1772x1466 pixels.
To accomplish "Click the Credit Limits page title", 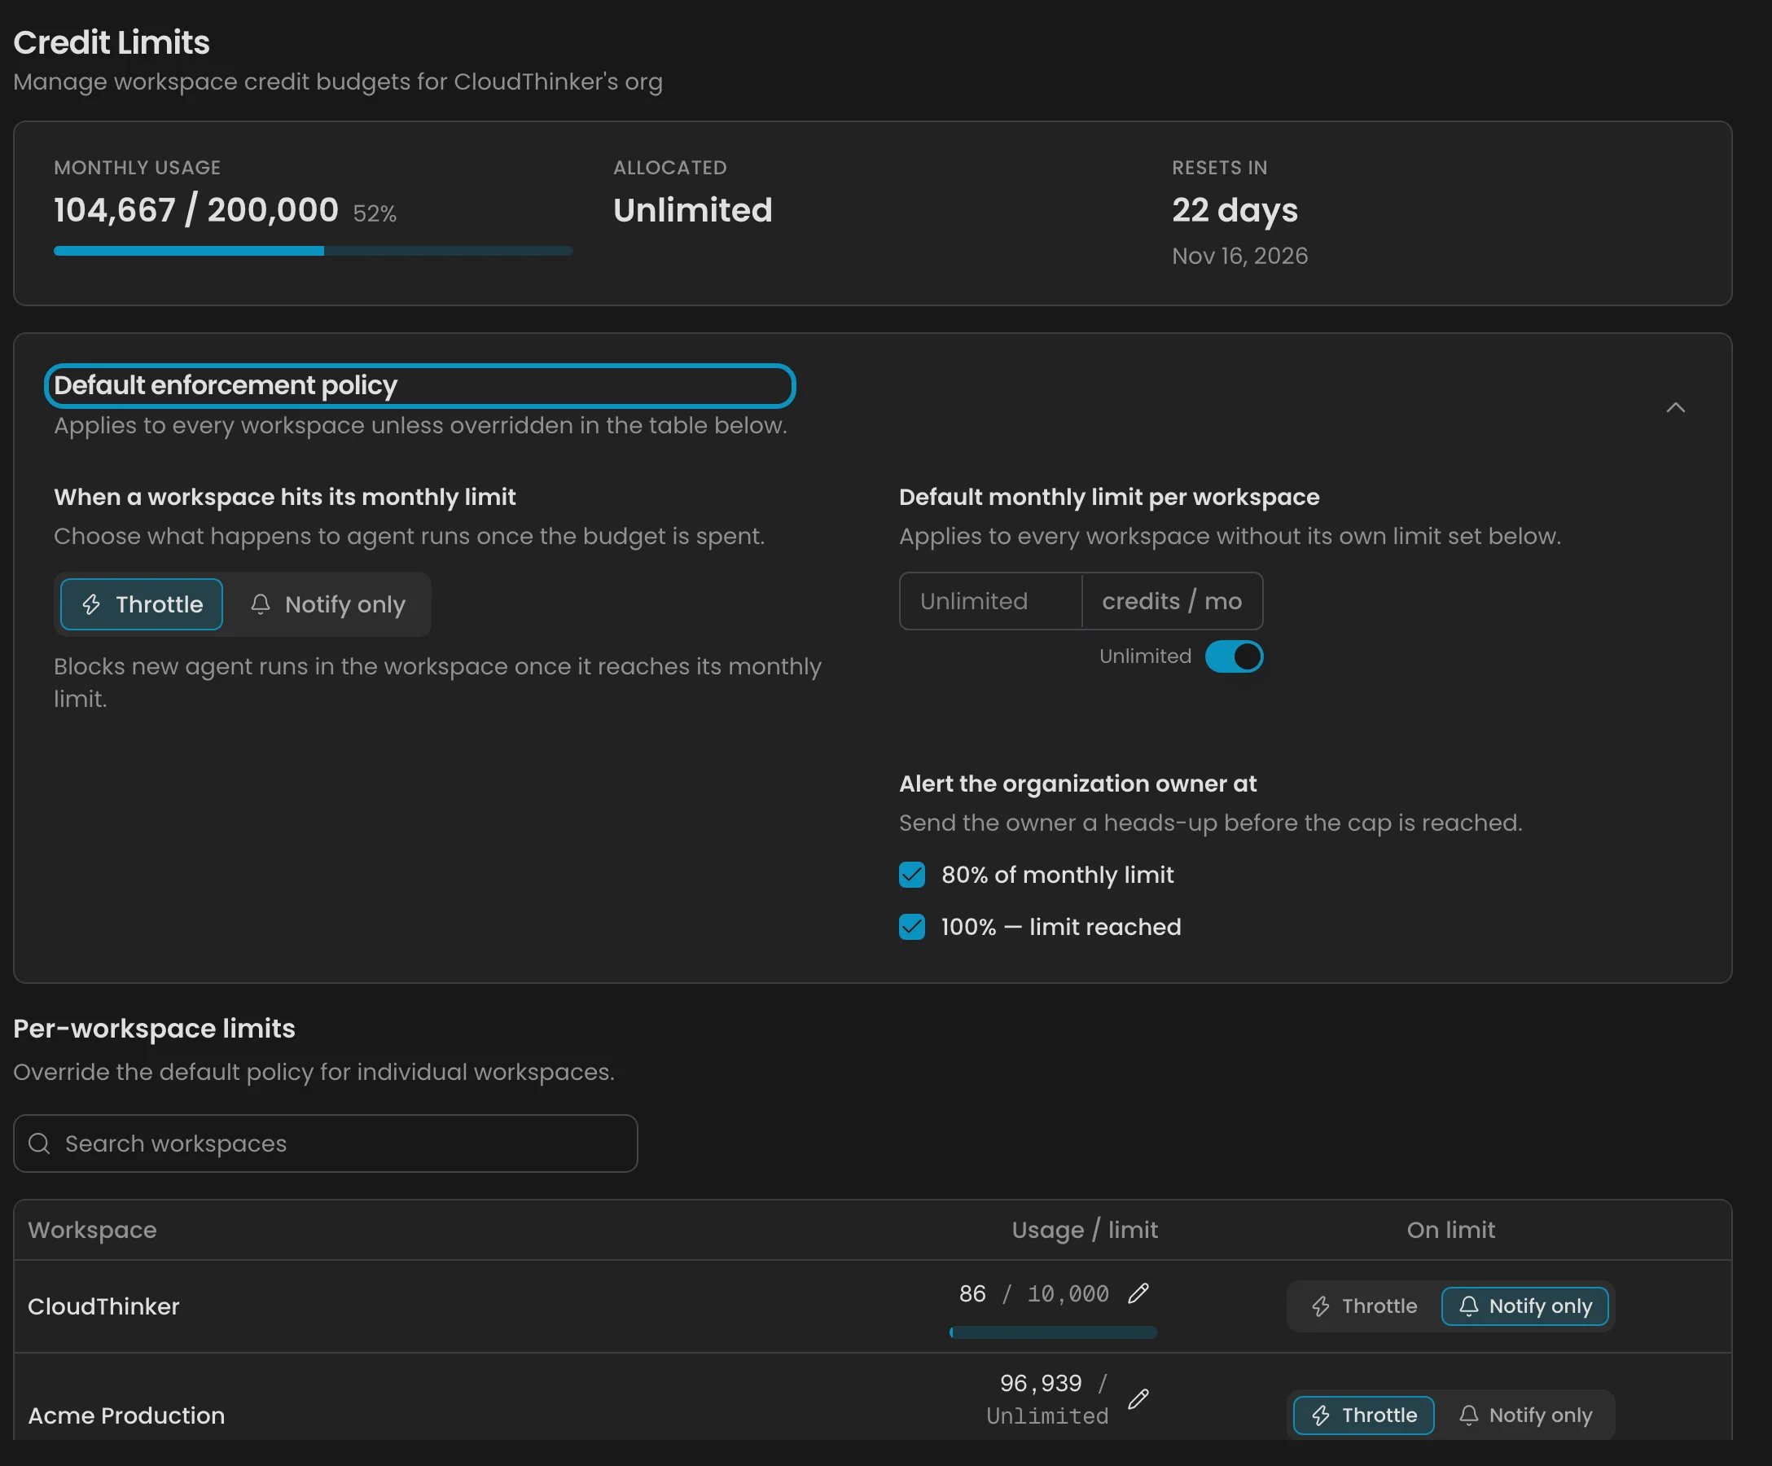I will (112, 42).
